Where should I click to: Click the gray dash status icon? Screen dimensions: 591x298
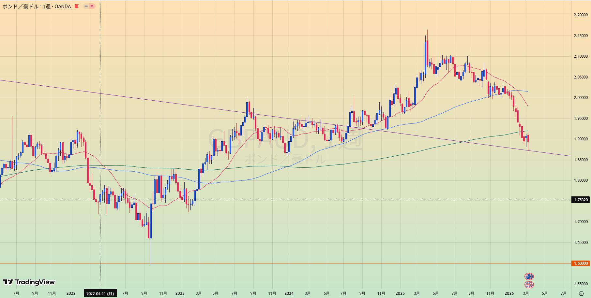86,6
